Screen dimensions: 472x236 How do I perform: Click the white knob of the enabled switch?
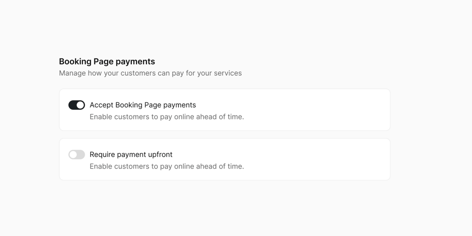80,105
